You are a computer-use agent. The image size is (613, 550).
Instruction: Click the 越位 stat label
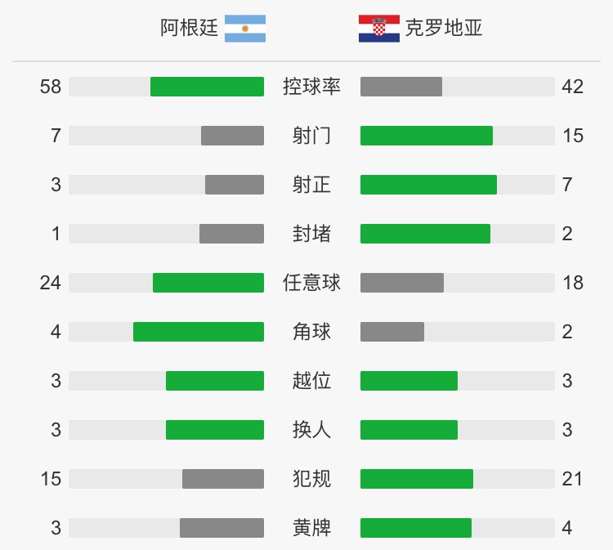312,381
